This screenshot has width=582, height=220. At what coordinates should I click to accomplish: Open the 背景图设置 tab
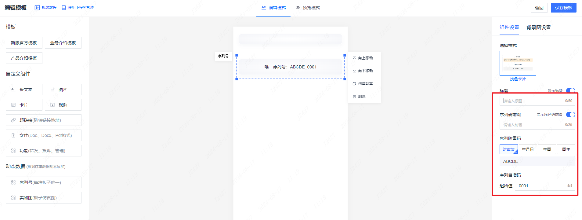click(x=539, y=28)
